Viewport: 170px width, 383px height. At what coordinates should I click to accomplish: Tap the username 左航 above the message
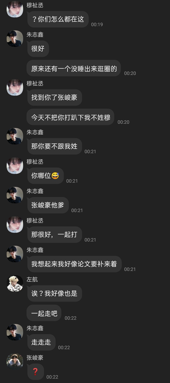click(x=32, y=279)
